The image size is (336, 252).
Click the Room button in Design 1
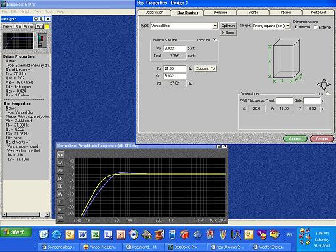pos(28,26)
